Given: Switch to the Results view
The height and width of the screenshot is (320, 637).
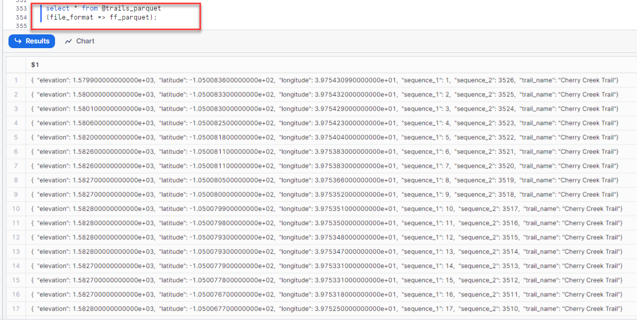Looking at the screenshot, I should coord(31,41).
